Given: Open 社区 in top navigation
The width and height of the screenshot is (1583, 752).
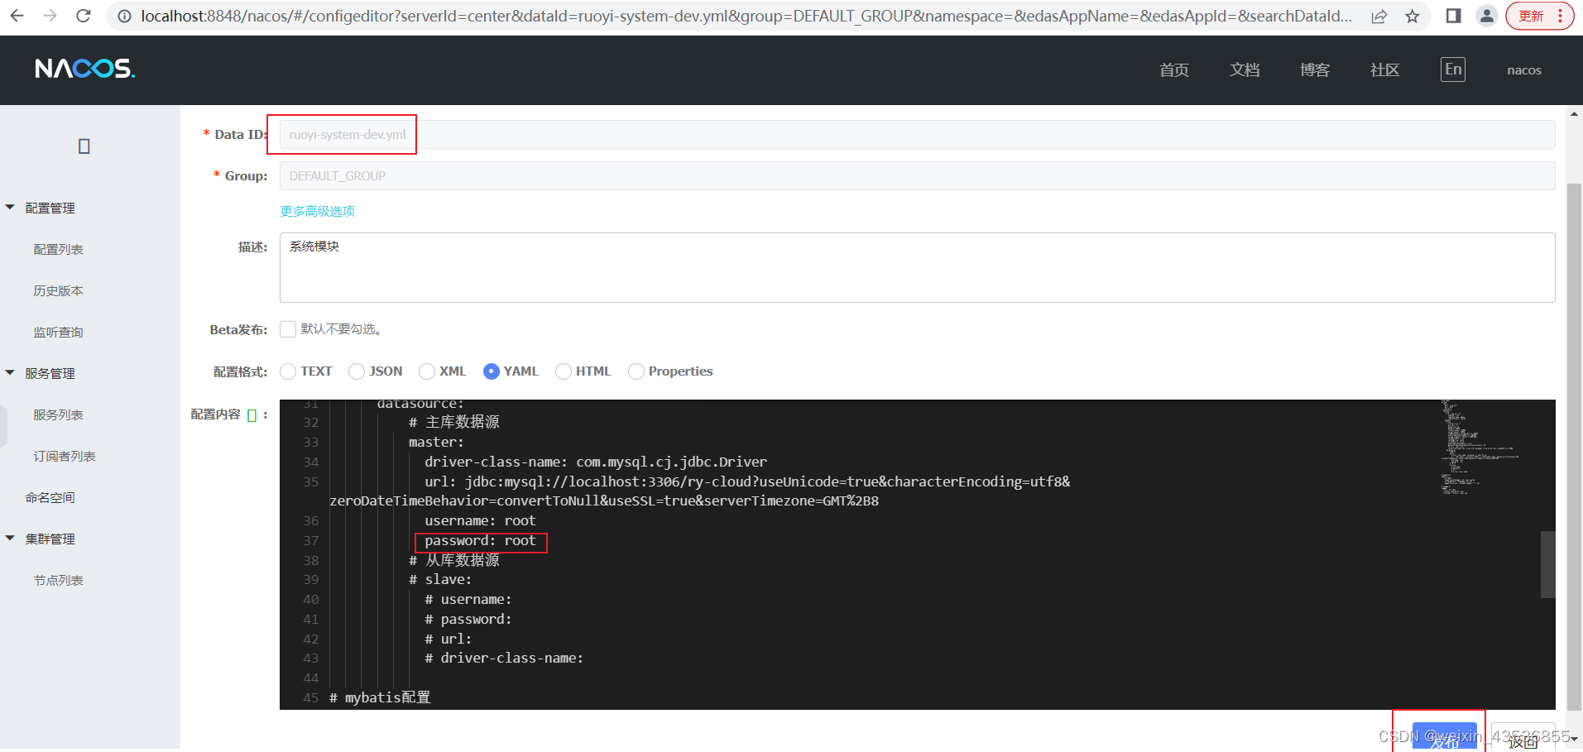Looking at the screenshot, I should tap(1385, 70).
